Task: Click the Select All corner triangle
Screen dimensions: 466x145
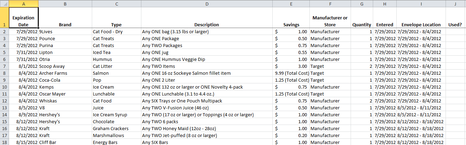Action: pyautogui.click(x=4, y=3)
